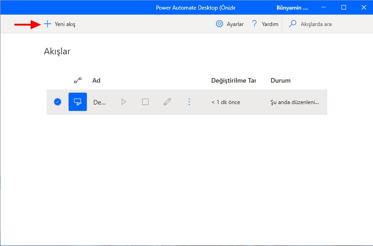
Task: Open the Bünyamin user account menu
Action: pyautogui.click(x=293, y=8)
